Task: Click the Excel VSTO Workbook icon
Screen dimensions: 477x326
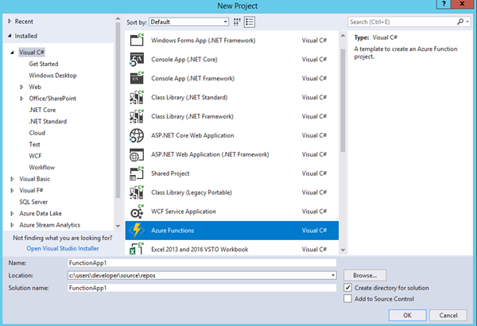Action: (137, 248)
